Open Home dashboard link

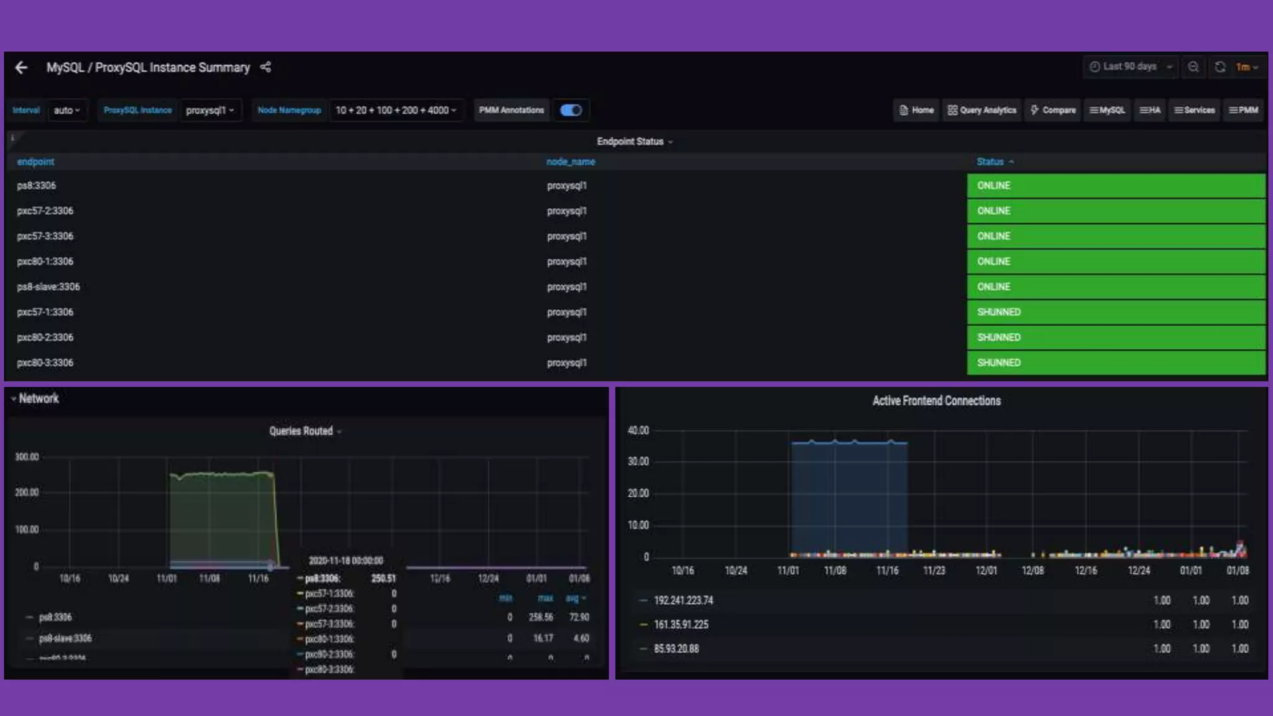click(916, 111)
